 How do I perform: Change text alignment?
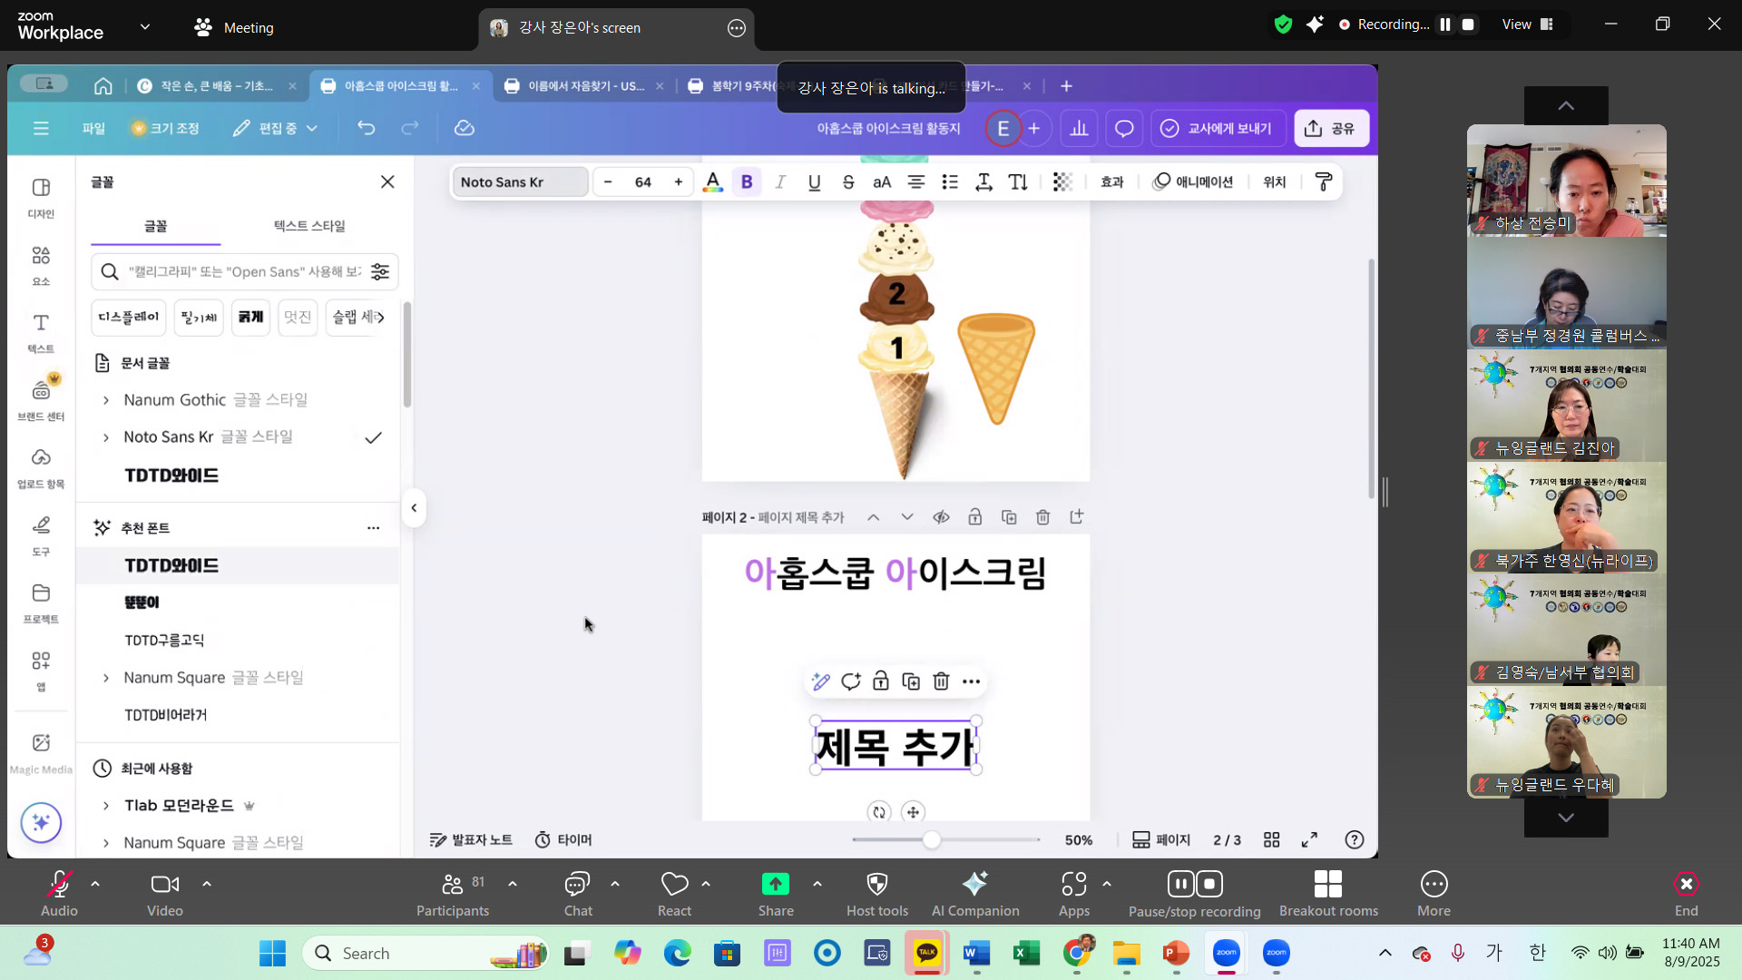pyautogui.click(x=916, y=182)
